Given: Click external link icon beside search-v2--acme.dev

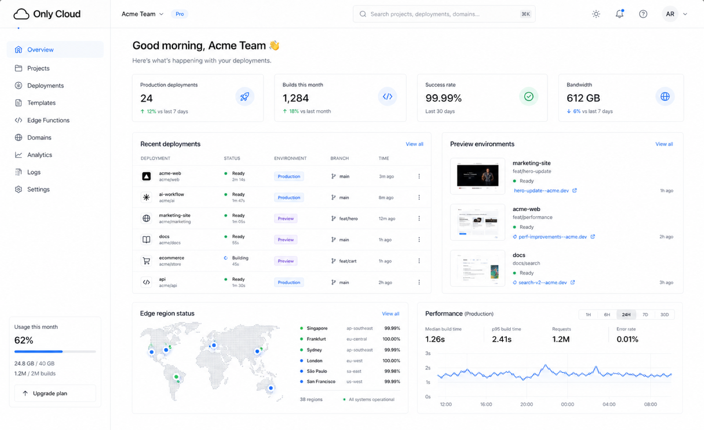Looking at the screenshot, I should point(573,282).
